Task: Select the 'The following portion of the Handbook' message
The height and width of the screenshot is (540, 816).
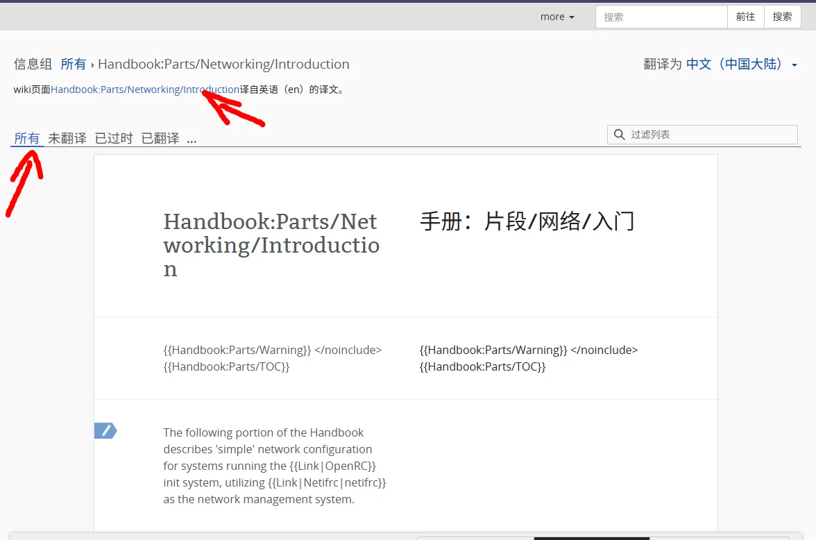Action: [x=275, y=466]
